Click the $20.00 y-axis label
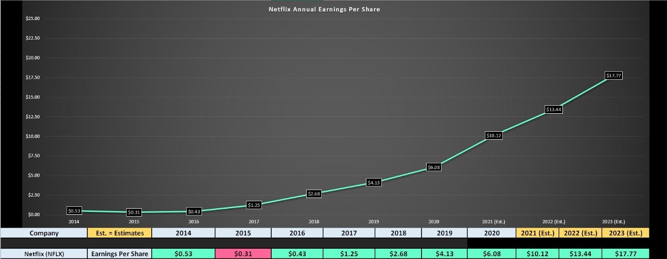 coord(33,58)
